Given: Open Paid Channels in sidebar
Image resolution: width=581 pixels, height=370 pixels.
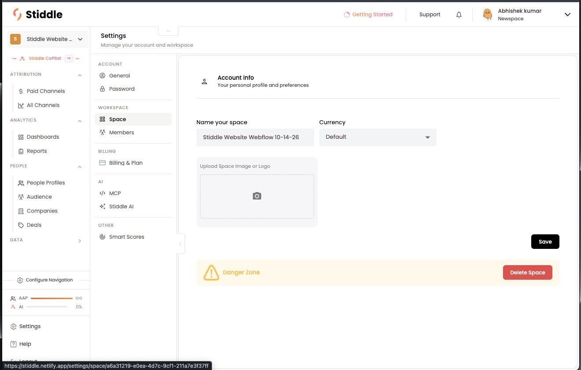Looking at the screenshot, I should point(46,91).
